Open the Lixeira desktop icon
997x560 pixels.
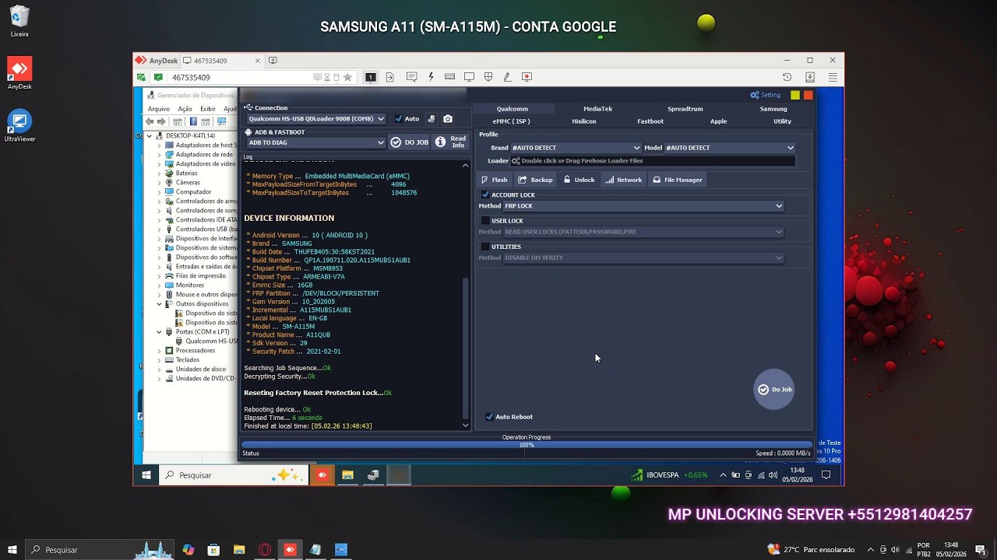19,22
